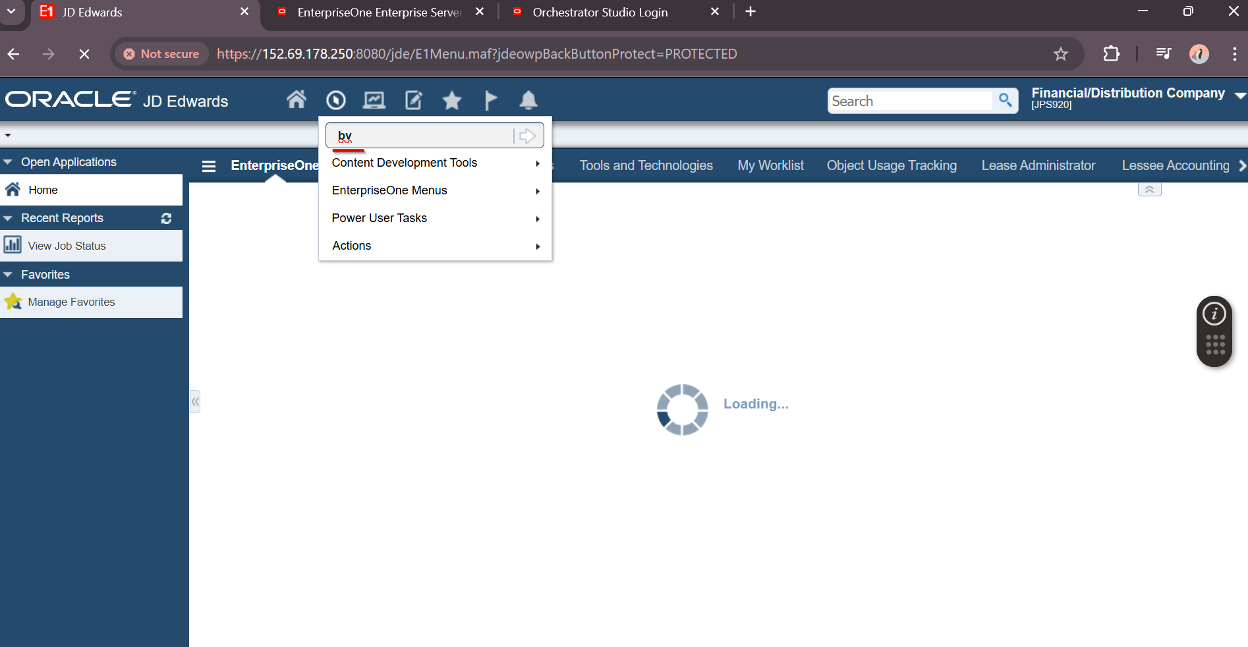Open View Job Status link
This screenshot has width=1248, height=647.
[67, 246]
